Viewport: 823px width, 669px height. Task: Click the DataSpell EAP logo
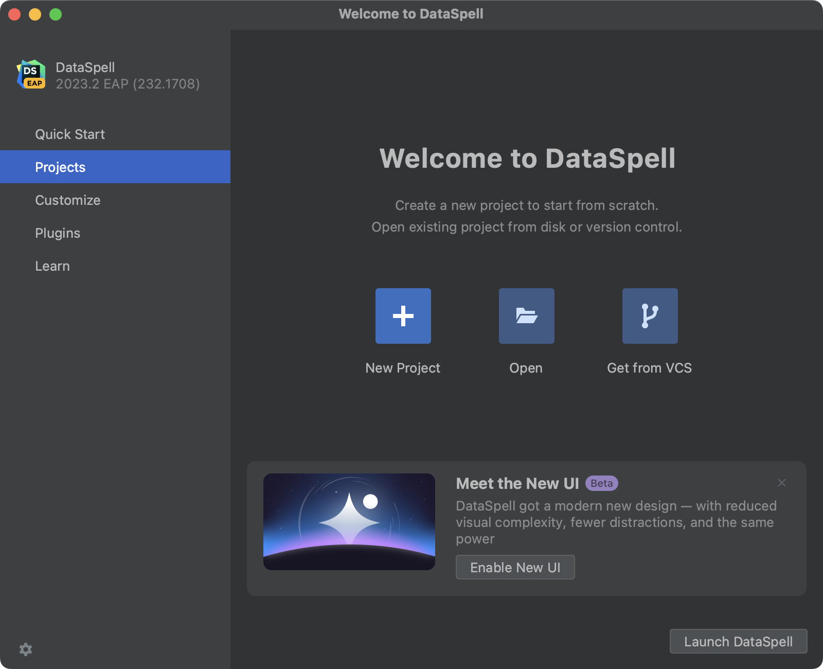[x=30, y=75]
